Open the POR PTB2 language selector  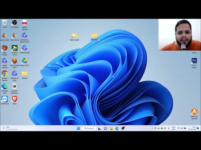[x=173, y=128]
